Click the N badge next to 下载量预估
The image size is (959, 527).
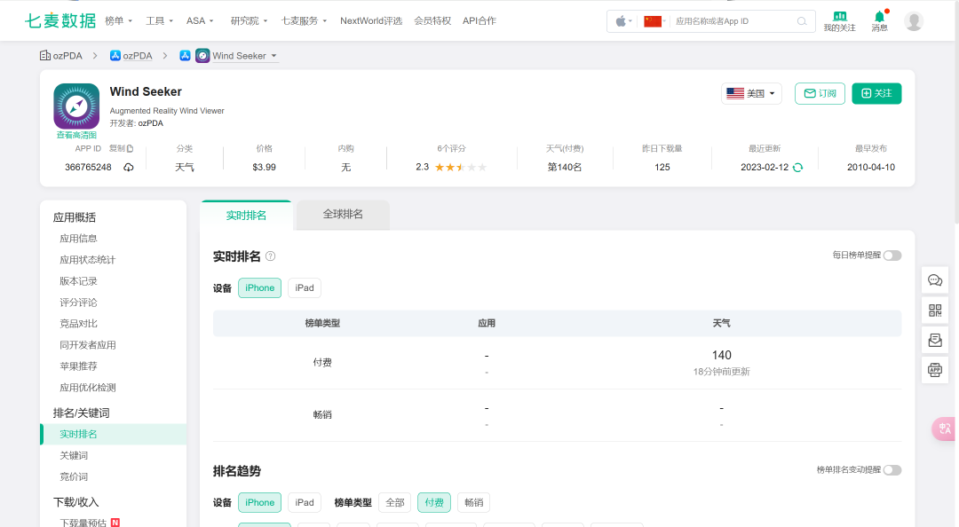coord(115,523)
